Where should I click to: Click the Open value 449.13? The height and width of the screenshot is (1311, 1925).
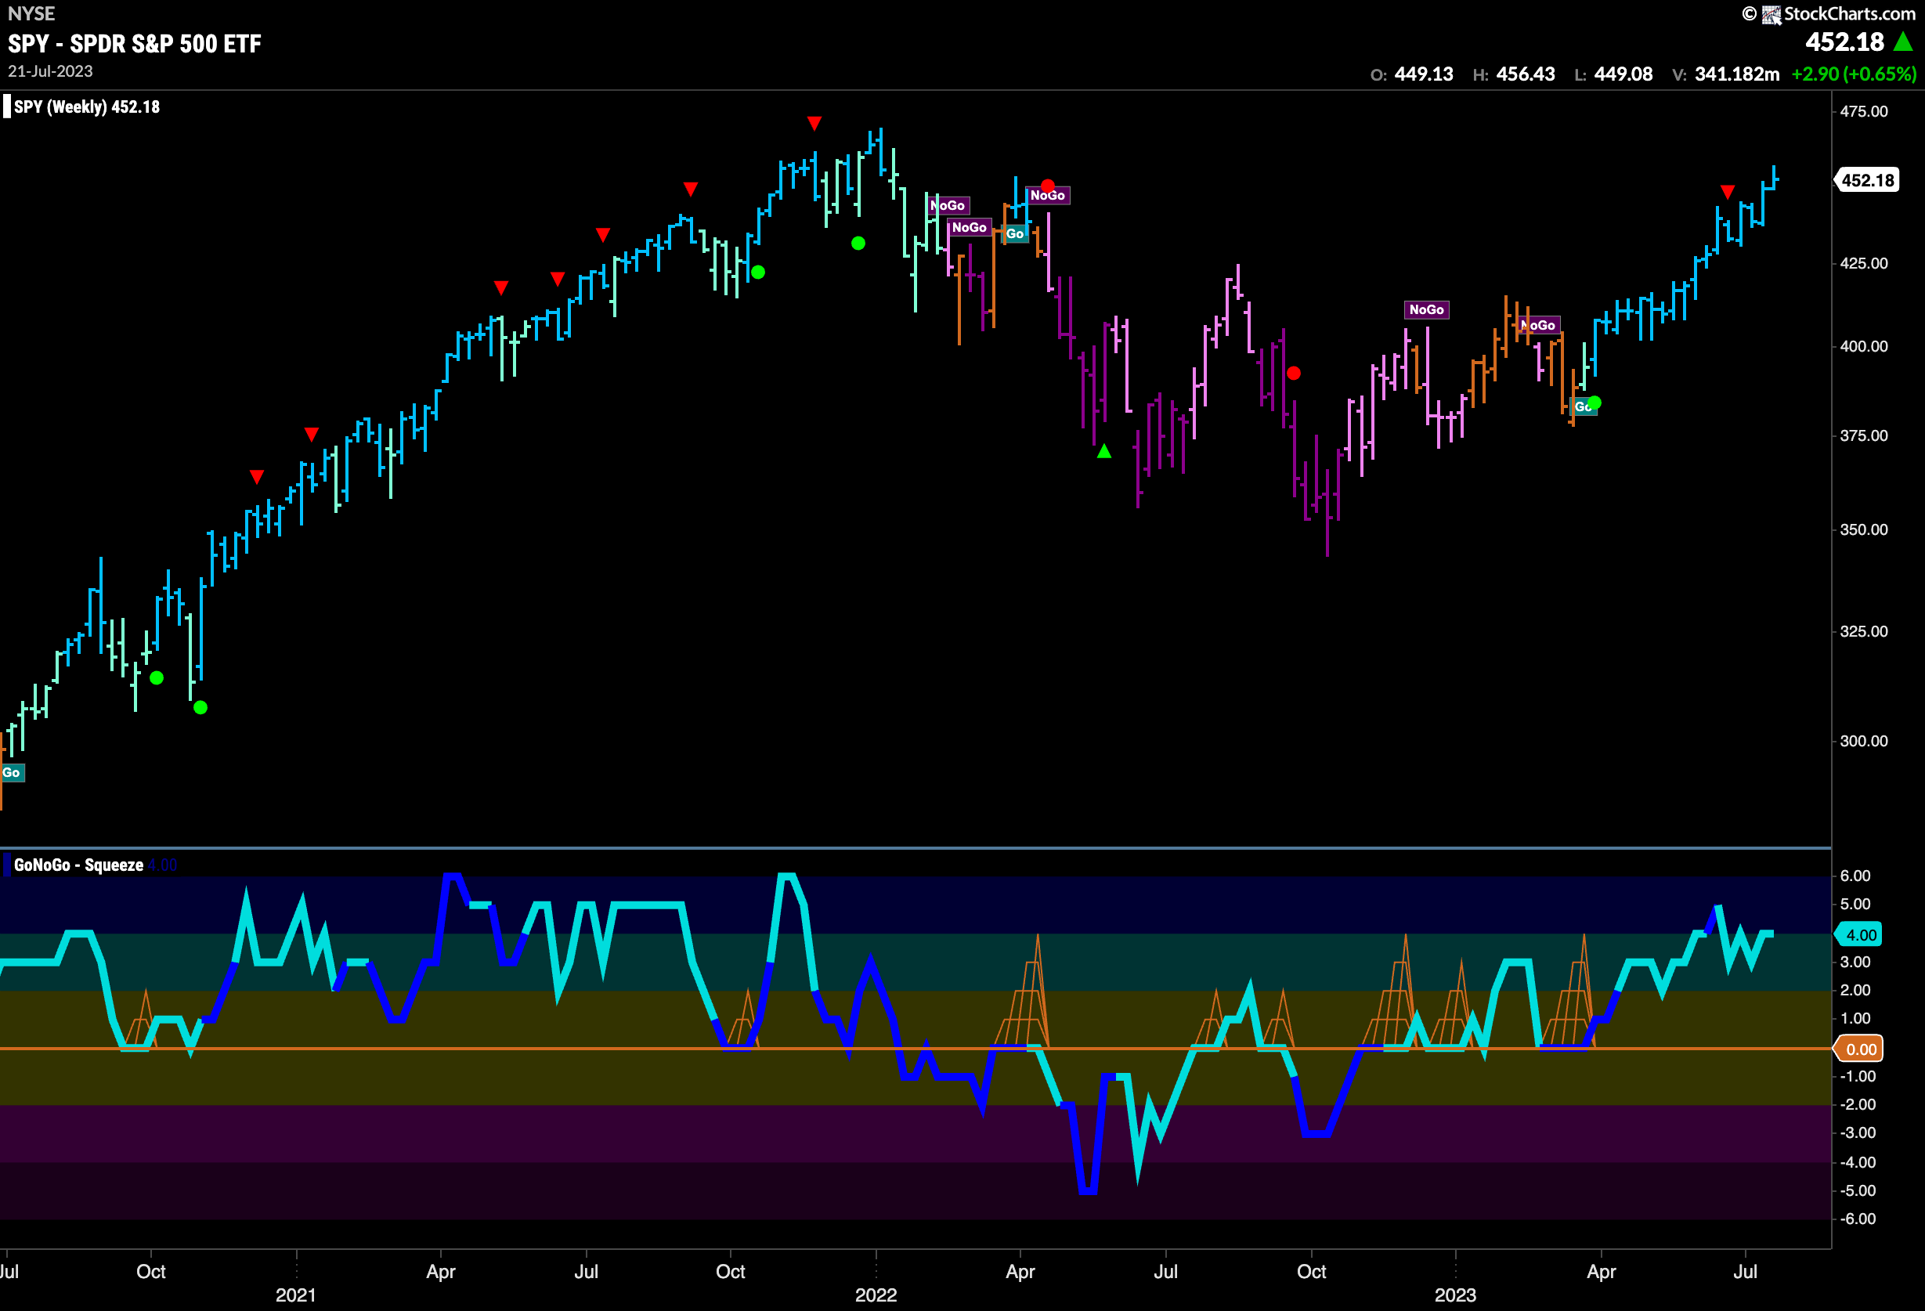click(x=1424, y=74)
